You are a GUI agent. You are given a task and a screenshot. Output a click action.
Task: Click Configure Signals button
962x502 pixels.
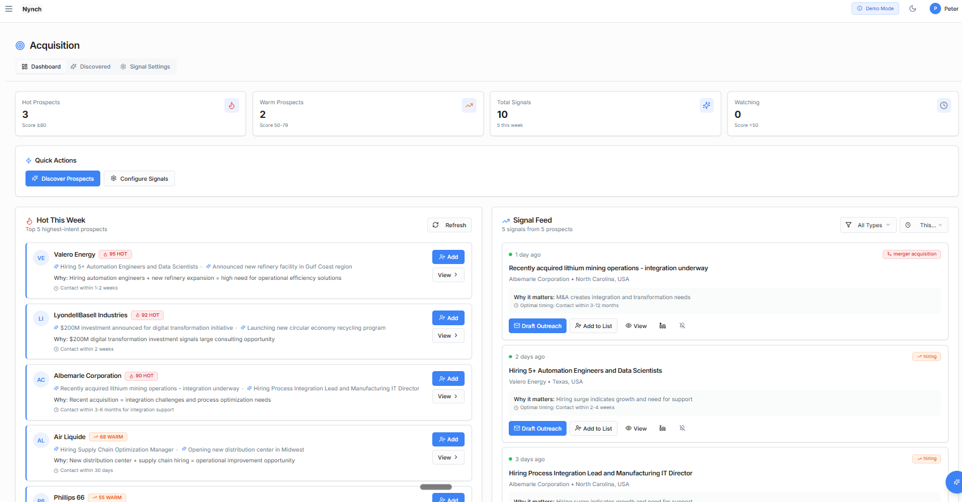[139, 178]
